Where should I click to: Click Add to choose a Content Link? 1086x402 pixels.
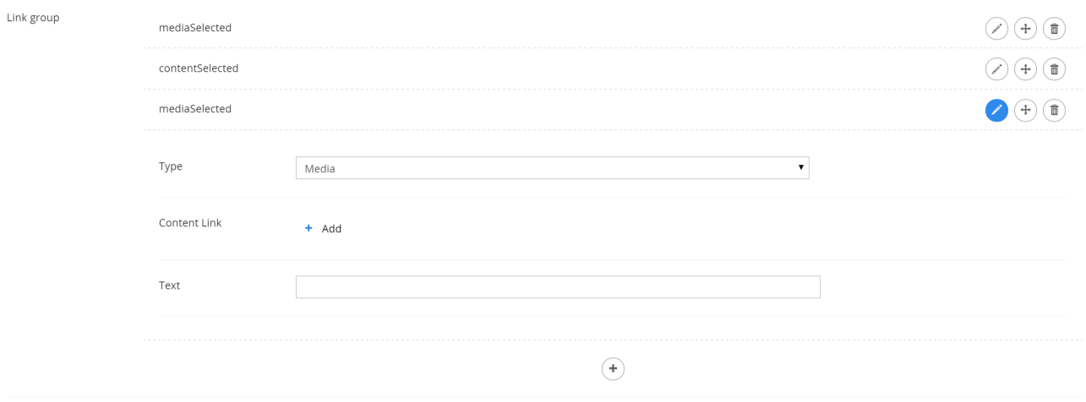coord(323,229)
